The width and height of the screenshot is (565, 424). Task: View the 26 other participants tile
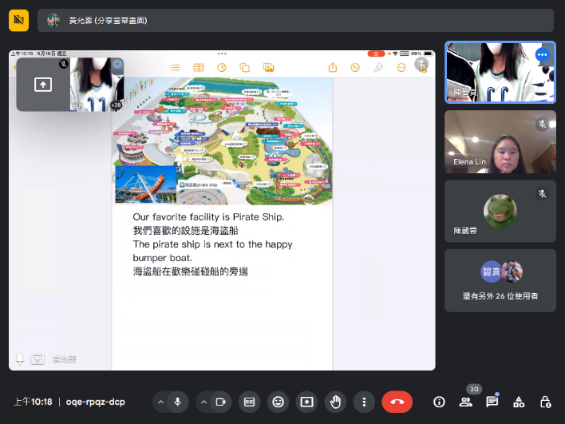(500, 280)
